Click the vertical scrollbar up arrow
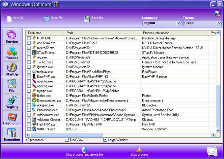 [218, 33]
